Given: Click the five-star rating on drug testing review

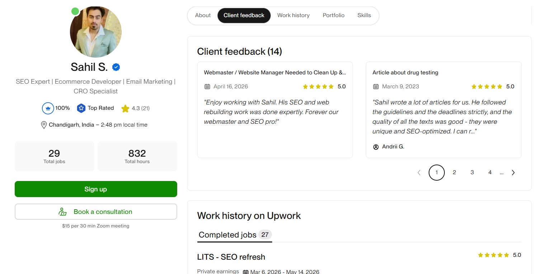Looking at the screenshot, I should [x=487, y=87].
